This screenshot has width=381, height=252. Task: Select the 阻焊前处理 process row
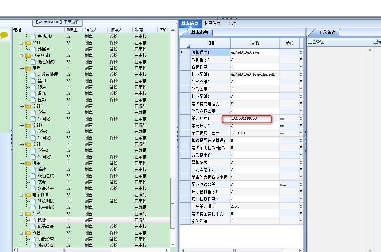click(92, 75)
